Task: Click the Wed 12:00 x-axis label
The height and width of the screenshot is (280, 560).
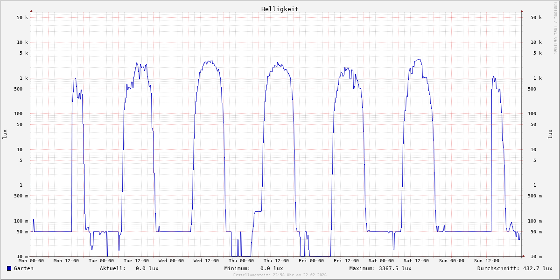Action: [x=206, y=261]
